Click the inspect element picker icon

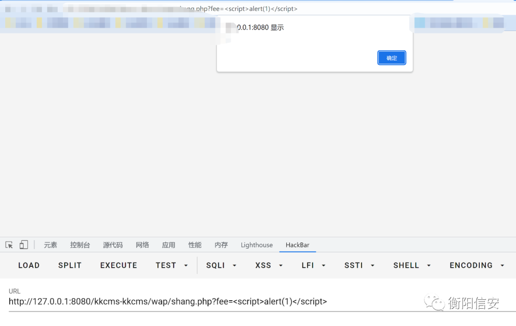coord(9,245)
